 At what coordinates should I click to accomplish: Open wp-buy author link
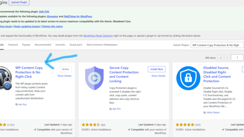(22, 104)
